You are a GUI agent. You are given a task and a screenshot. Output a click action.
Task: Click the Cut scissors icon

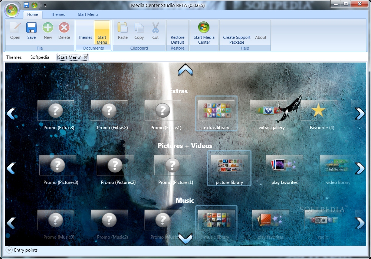point(155,31)
